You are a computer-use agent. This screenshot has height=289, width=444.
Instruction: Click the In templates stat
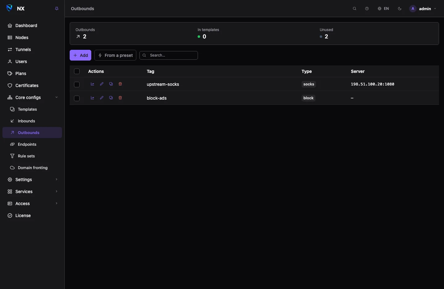[x=208, y=34]
